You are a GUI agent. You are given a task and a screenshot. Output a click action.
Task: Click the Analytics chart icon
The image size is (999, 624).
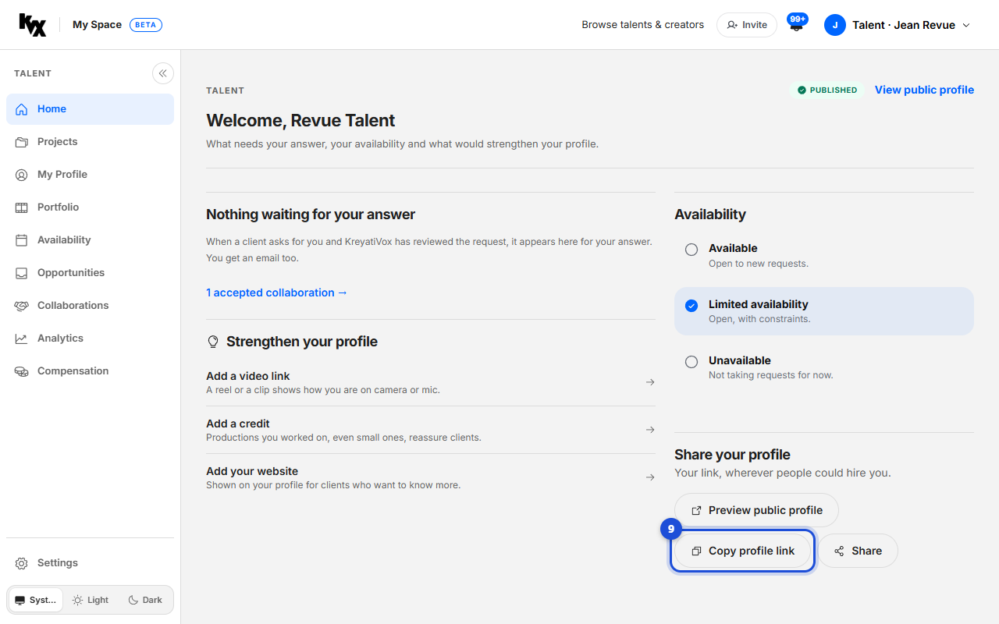[x=22, y=339]
